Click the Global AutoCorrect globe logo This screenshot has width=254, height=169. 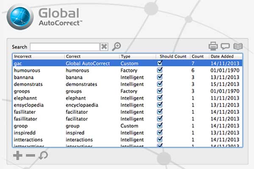click(20, 17)
